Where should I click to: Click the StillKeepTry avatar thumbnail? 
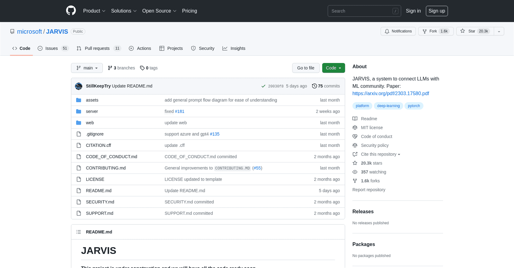79,86
